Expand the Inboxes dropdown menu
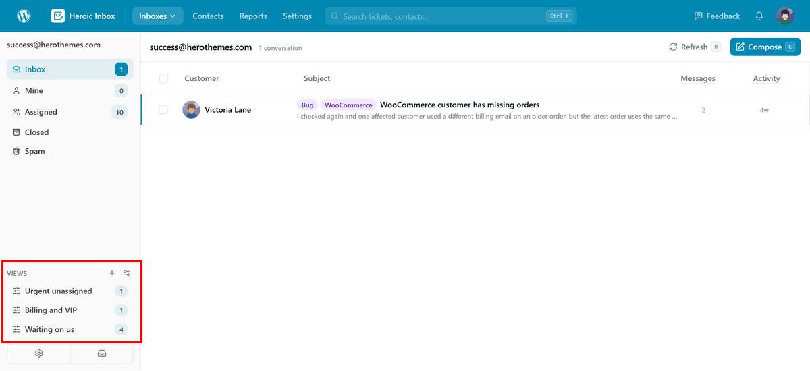Viewport: 810px width, 371px height. tap(157, 16)
